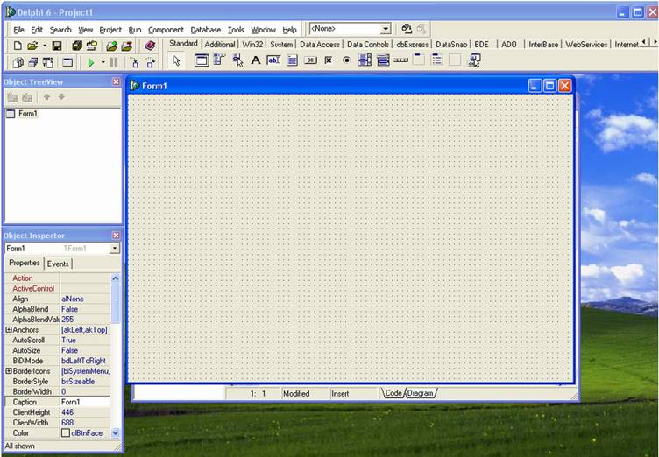This screenshot has width=659, height=457.
Task: Switch to the Data Access palette tab
Action: tap(319, 44)
